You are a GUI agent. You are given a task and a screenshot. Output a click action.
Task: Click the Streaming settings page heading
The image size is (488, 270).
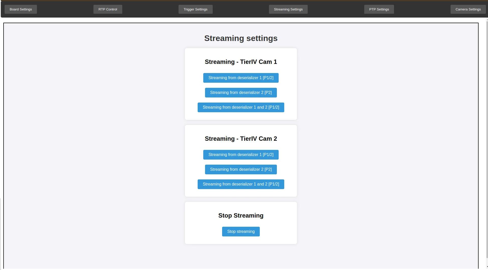point(241,38)
